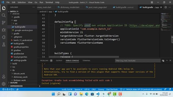This screenshot has width=173, height=97.
Task: Click Visual Studio Code taskbar icon
Action: coord(98,94)
